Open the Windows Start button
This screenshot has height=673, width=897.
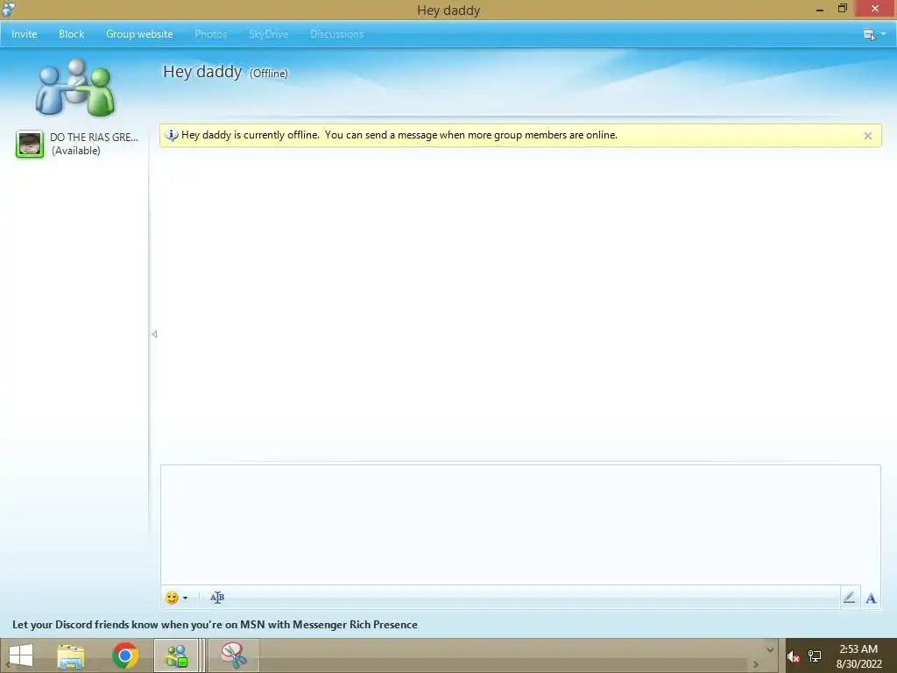click(x=21, y=655)
